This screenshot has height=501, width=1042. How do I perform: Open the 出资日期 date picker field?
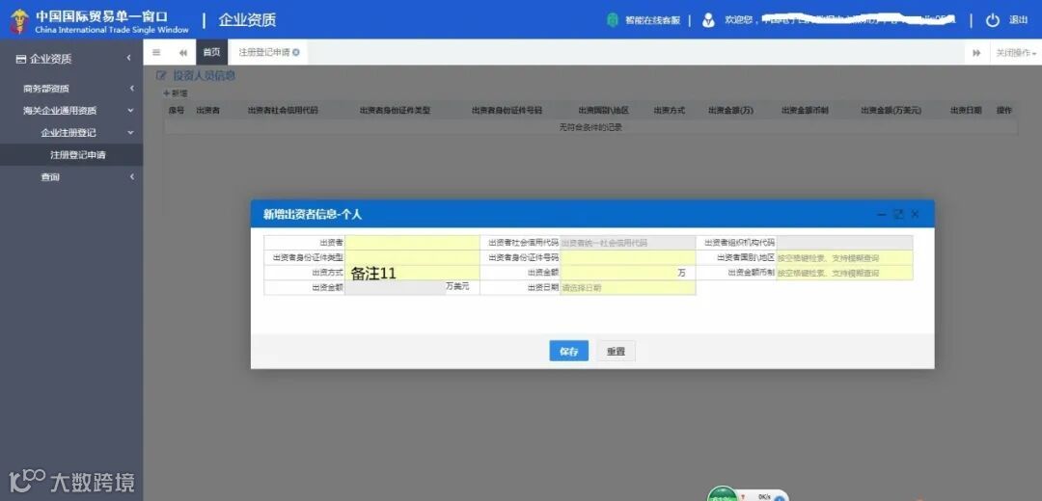pos(627,288)
